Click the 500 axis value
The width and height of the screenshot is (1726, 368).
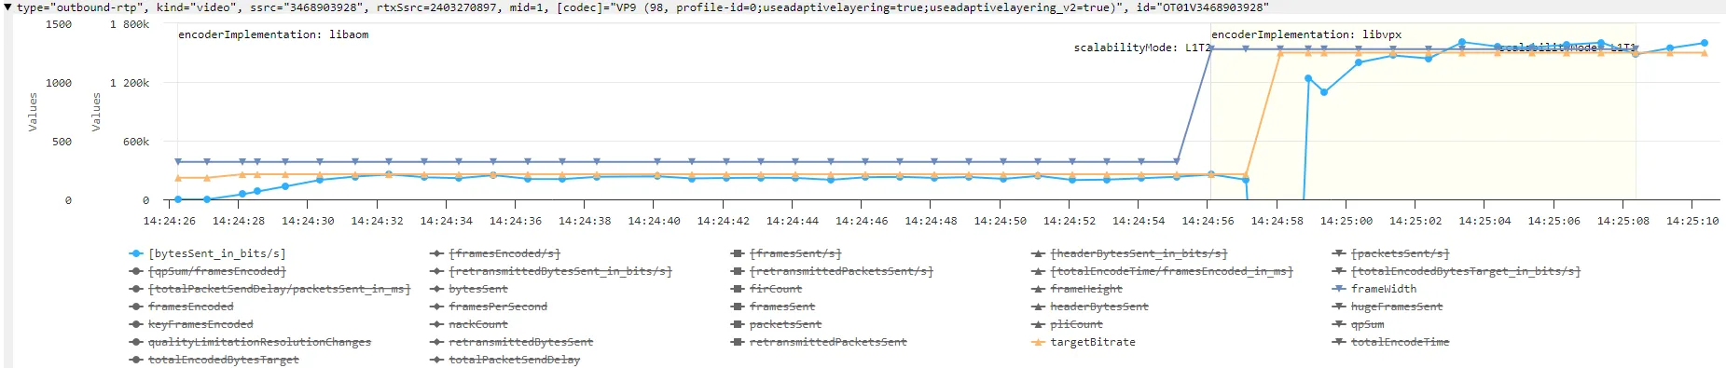[x=62, y=142]
